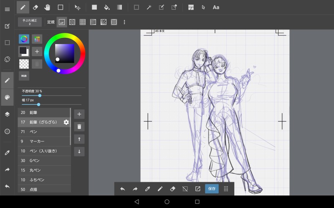
Task: Select the Eraser tool in top toolbar
Action: pyautogui.click(x=35, y=7)
